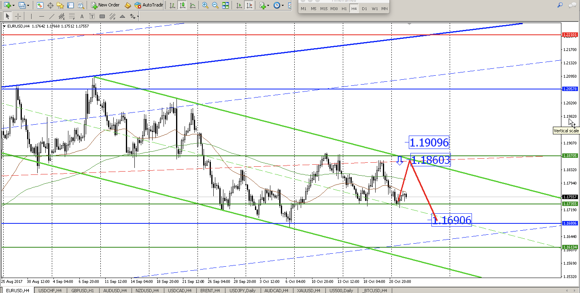This screenshot has width=580, height=293.
Task: Toggle the Market Watch window
Action: pyautogui.click(x=40, y=5)
